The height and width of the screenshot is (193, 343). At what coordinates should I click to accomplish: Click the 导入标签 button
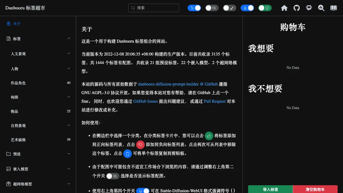[270, 189]
